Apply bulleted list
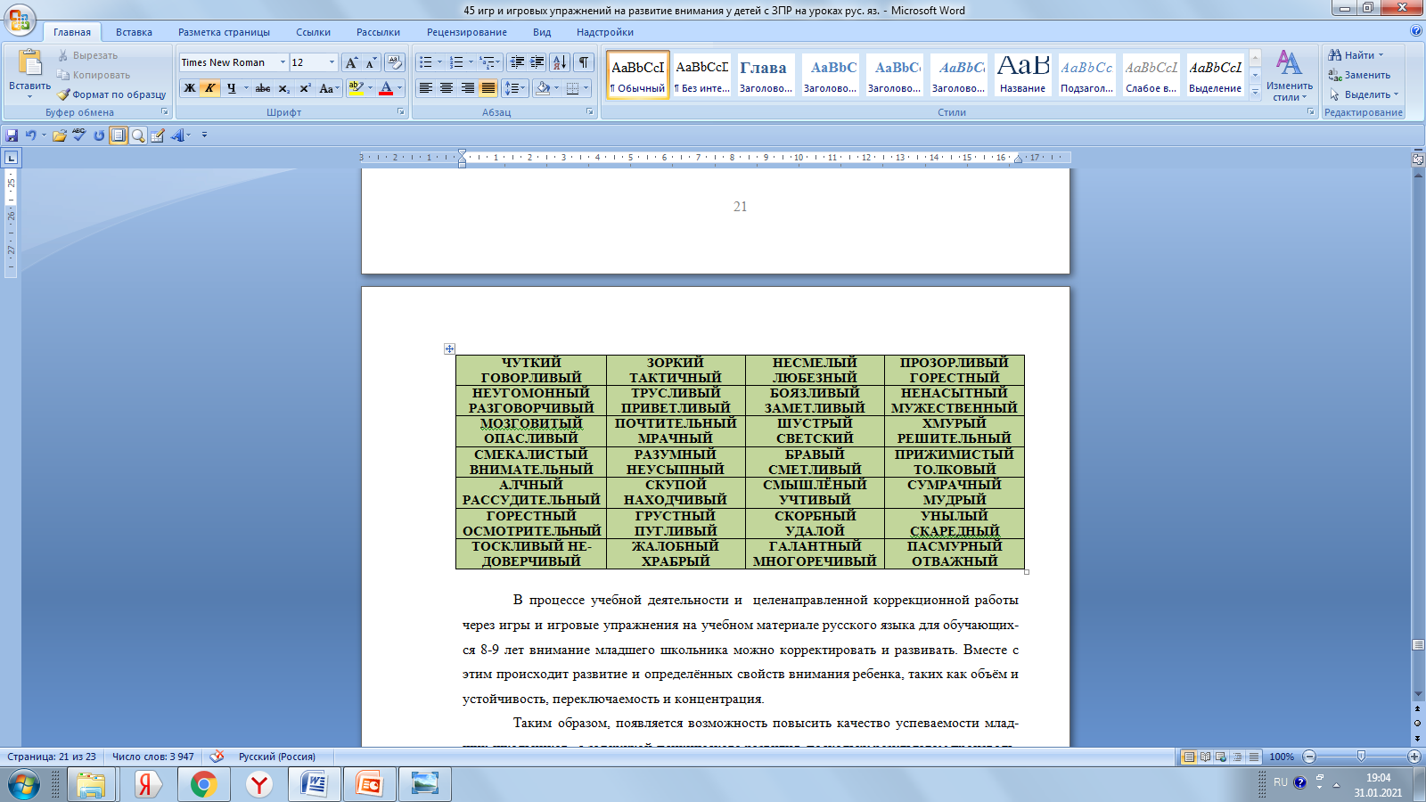The height and width of the screenshot is (802, 1426). click(425, 62)
